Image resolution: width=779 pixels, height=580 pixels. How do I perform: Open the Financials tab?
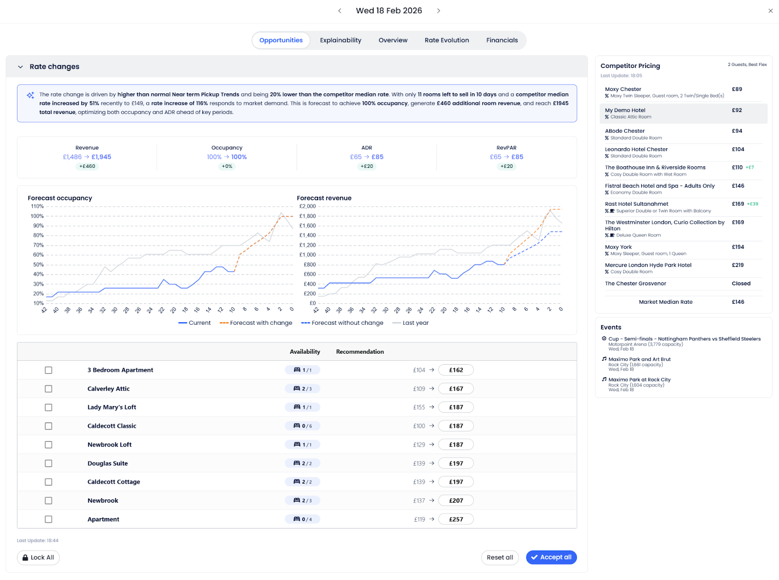click(502, 40)
